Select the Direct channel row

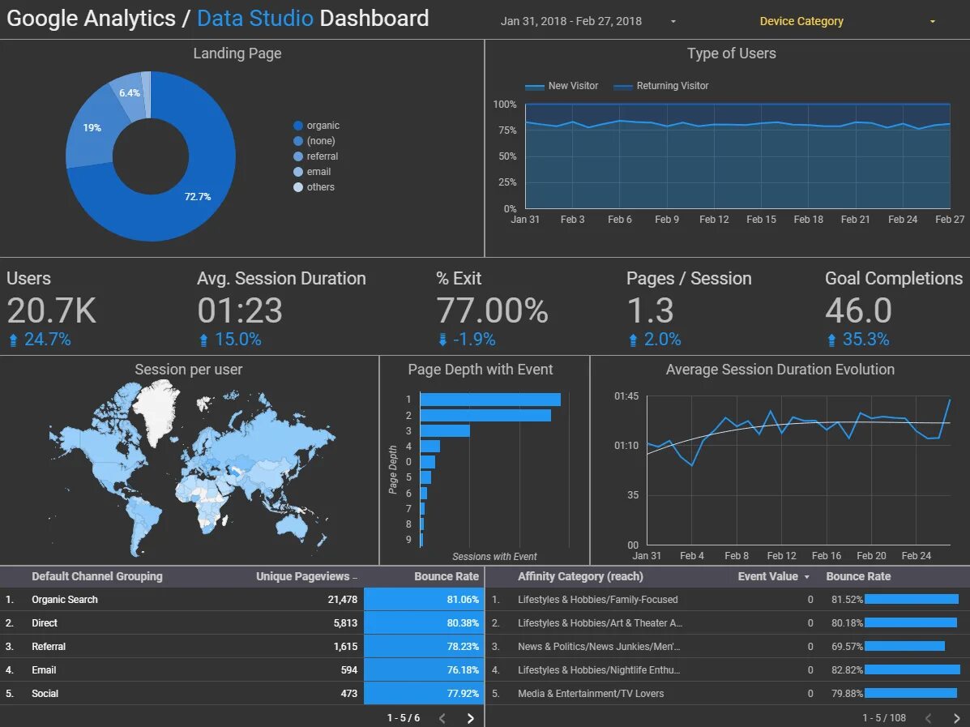(242, 623)
